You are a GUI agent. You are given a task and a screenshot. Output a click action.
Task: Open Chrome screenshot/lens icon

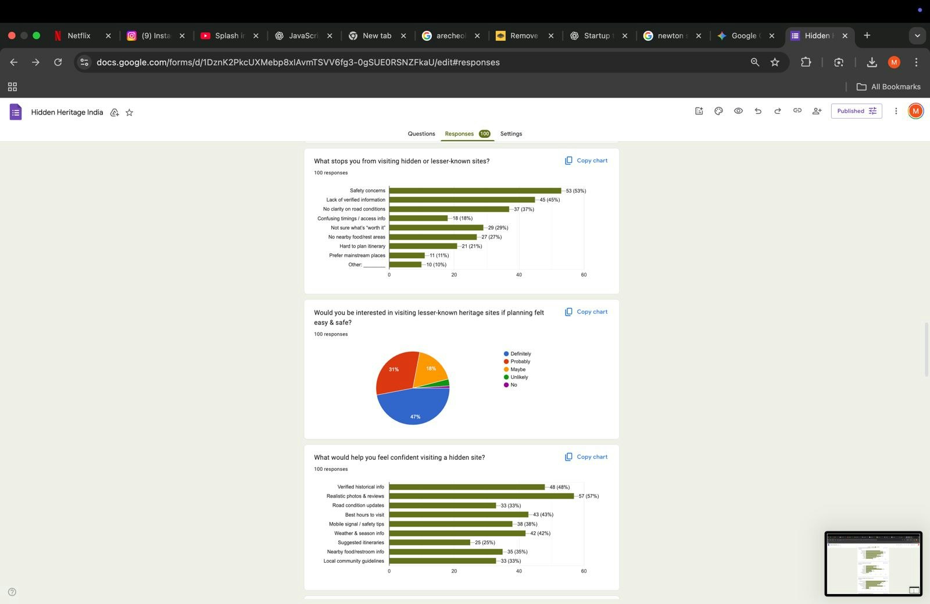[839, 62]
